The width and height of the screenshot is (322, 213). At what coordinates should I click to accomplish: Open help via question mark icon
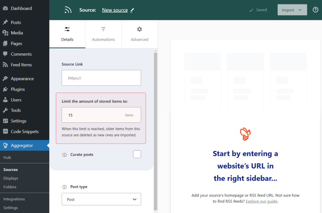pyautogui.click(x=315, y=10)
